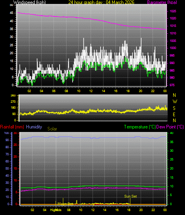Click the 45 windspeed scale value
The width and height of the screenshot is (185, 215).
tap(11, 13)
